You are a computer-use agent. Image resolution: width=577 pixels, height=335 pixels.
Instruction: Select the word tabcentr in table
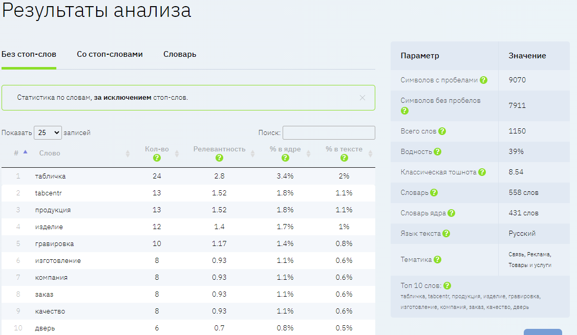(x=48, y=193)
